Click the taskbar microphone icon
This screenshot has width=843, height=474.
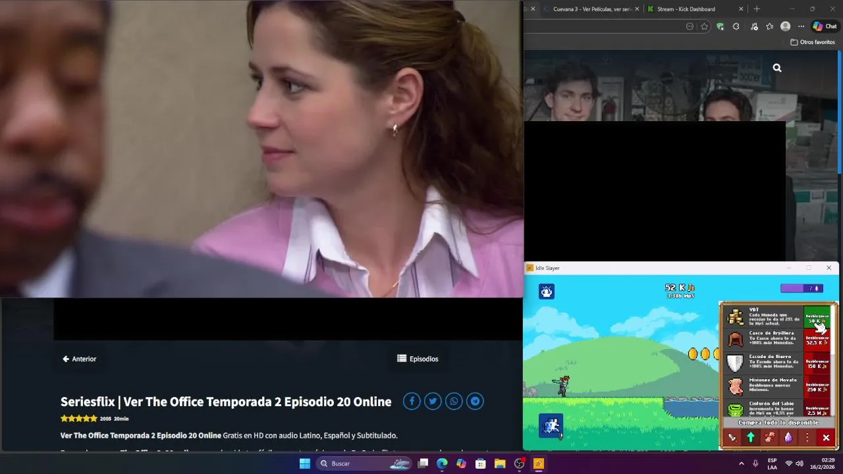click(x=755, y=463)
